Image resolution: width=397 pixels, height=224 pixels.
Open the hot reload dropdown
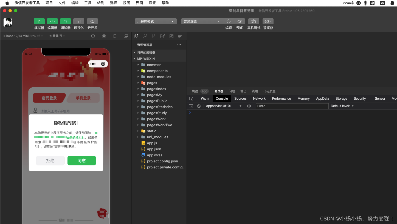tap(57, 36)
